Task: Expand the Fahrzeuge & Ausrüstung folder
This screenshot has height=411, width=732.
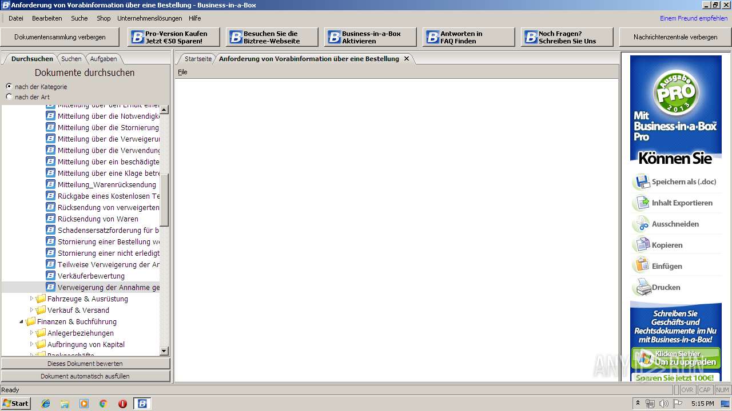Action: 32,299
